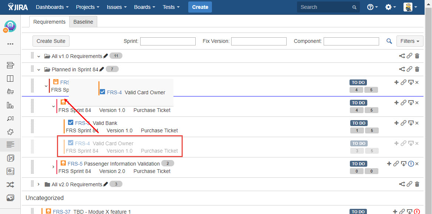432x214 pixels.
Task: Click the shuffle icon in left sidebar
Action: (10, 184)
